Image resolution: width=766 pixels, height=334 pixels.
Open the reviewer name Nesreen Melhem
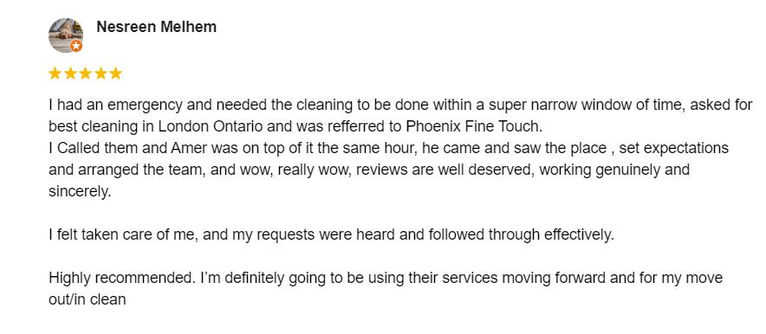tap(156, 27)
